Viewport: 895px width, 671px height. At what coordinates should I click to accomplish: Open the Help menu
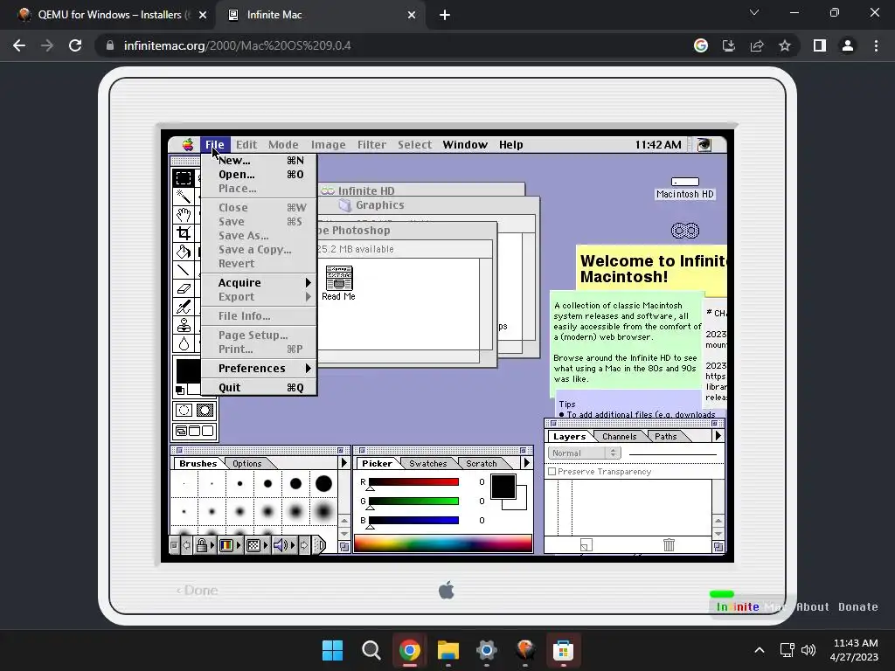point(510,145)
